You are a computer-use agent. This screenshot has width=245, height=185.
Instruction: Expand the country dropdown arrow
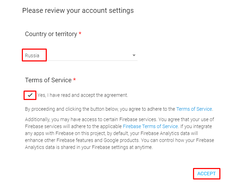[x=134, y=56]
